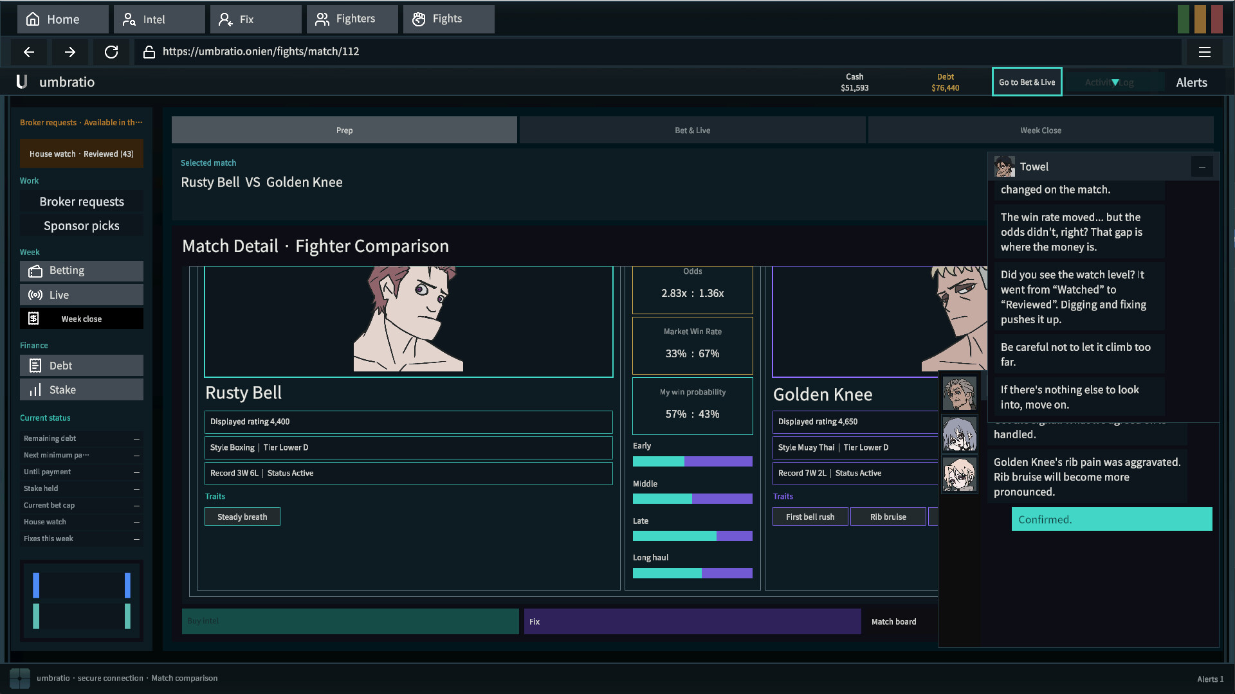Click the Week close ledger icon

(34, 319)
